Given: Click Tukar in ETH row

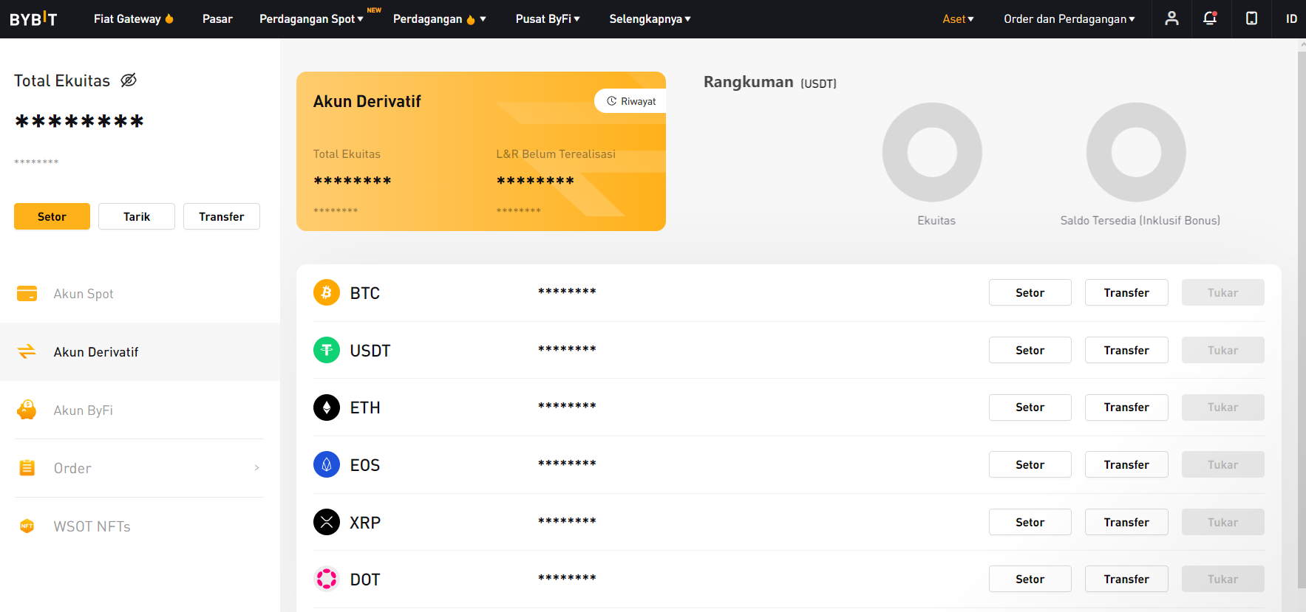Looking at the screenshot, I should 1222,407.
